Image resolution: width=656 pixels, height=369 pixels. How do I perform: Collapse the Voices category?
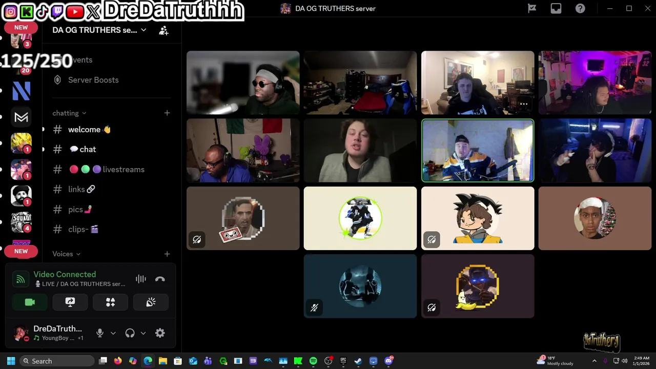tap(66, 254)
